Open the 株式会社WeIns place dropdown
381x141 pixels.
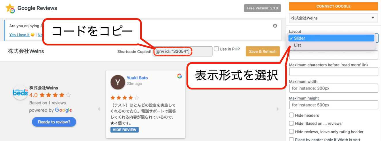(333, 18)
